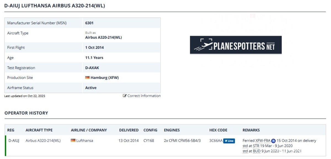331x159 pixels.
Task: Click the DELIVERED column header
Action: click(129, 130)
